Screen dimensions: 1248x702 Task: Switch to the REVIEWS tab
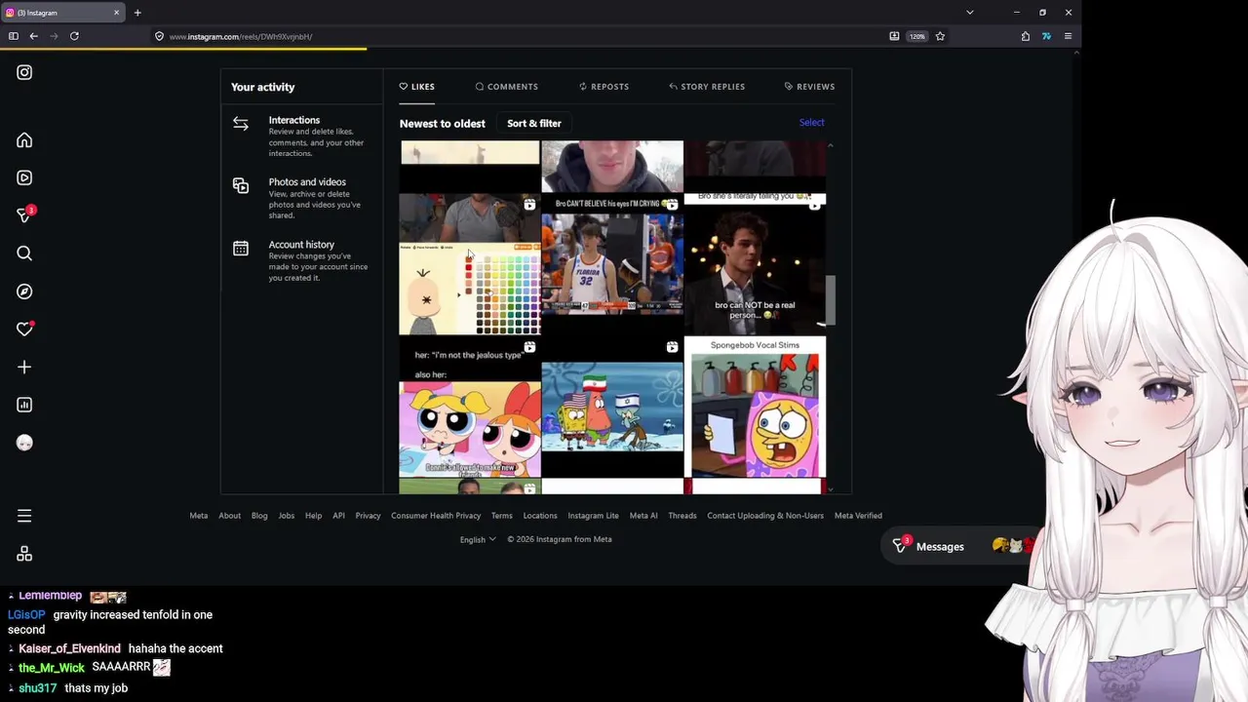(x=809, y=87)
